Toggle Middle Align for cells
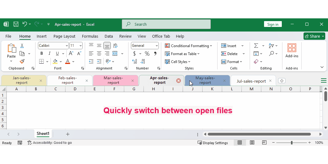 99,45
